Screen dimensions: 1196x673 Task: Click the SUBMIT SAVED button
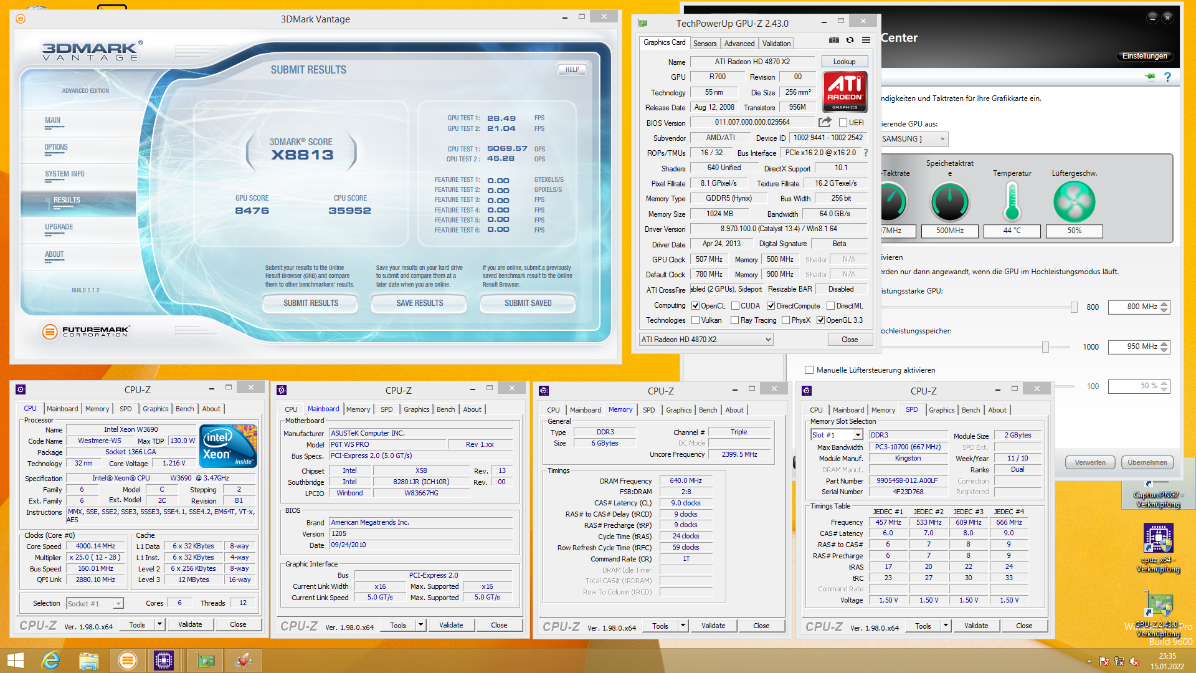coord(528,303)
